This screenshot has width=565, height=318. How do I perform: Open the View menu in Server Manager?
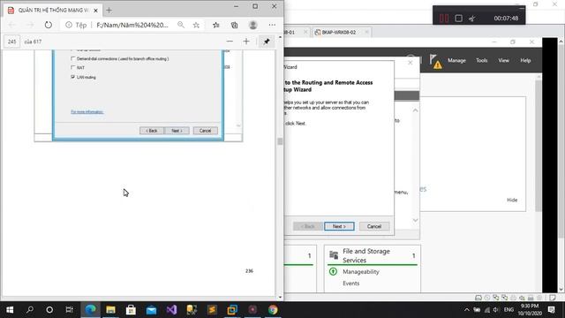pyautogui.click(x=503, y=61)
